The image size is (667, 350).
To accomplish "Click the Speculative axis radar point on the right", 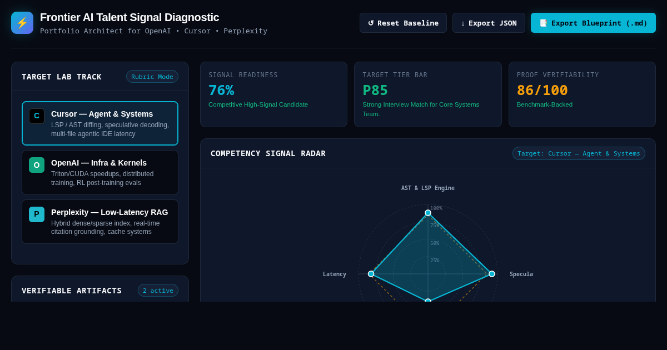I will [492, 274].
